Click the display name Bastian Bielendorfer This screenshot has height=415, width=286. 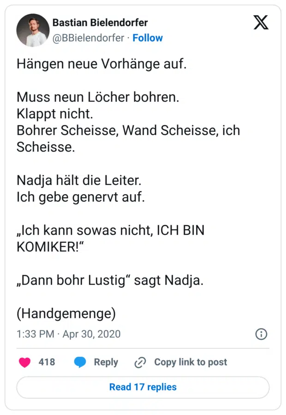click(100, 22)
